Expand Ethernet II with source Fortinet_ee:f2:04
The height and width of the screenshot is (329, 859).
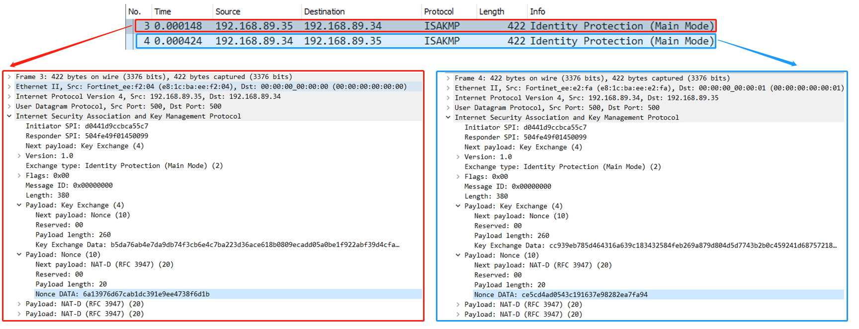tap(9, 87)
